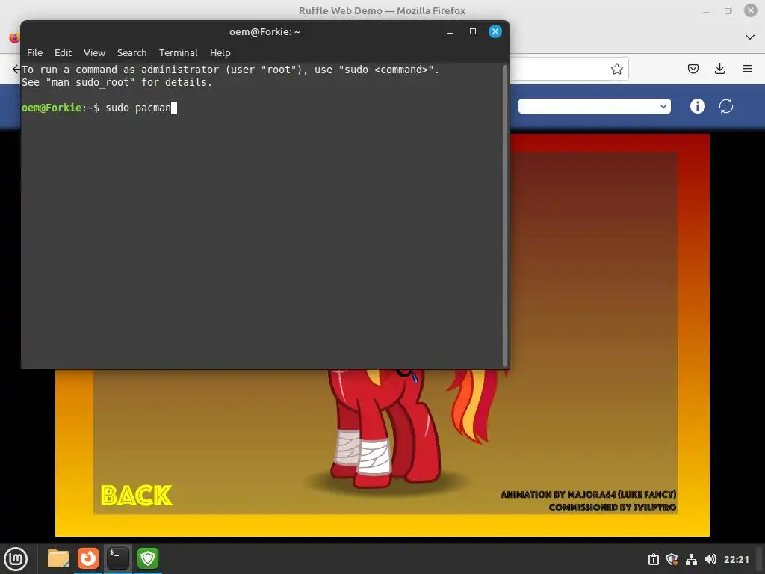Image resolution: width=765 pixels, height=574 pixels.
Task: Maximize the terminal window
Action: click(473, 31)
